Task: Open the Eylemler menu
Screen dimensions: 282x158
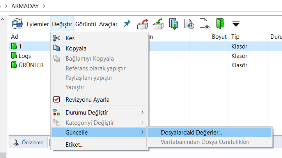Action: tap(37, 24)
